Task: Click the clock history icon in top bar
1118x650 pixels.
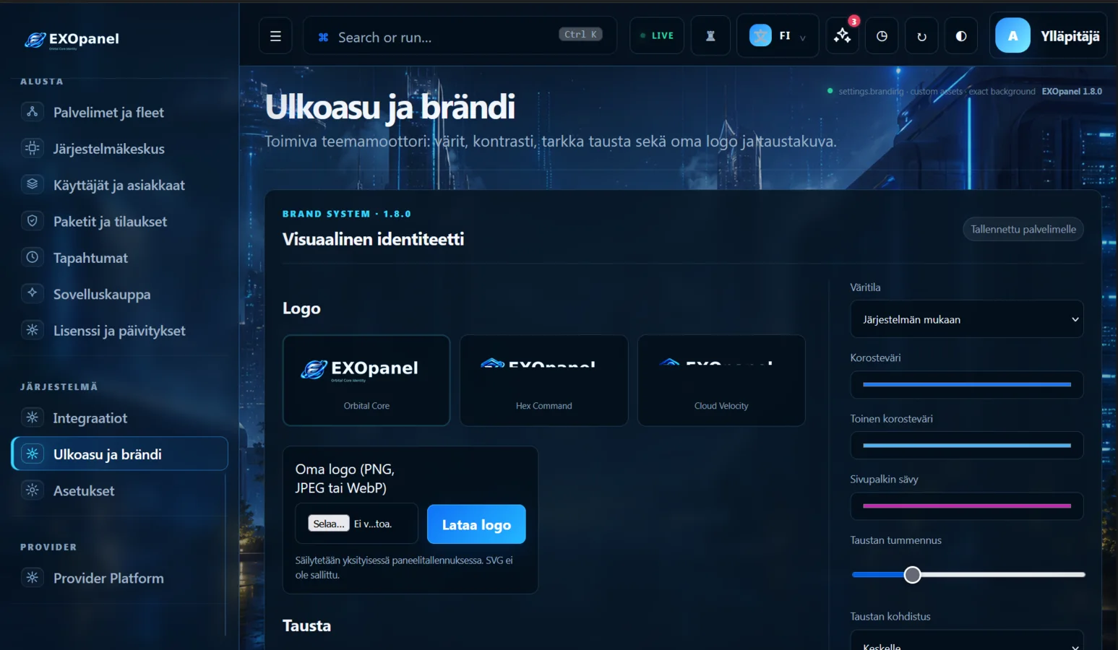Action: pyautogui.click(x=882, y=36)
